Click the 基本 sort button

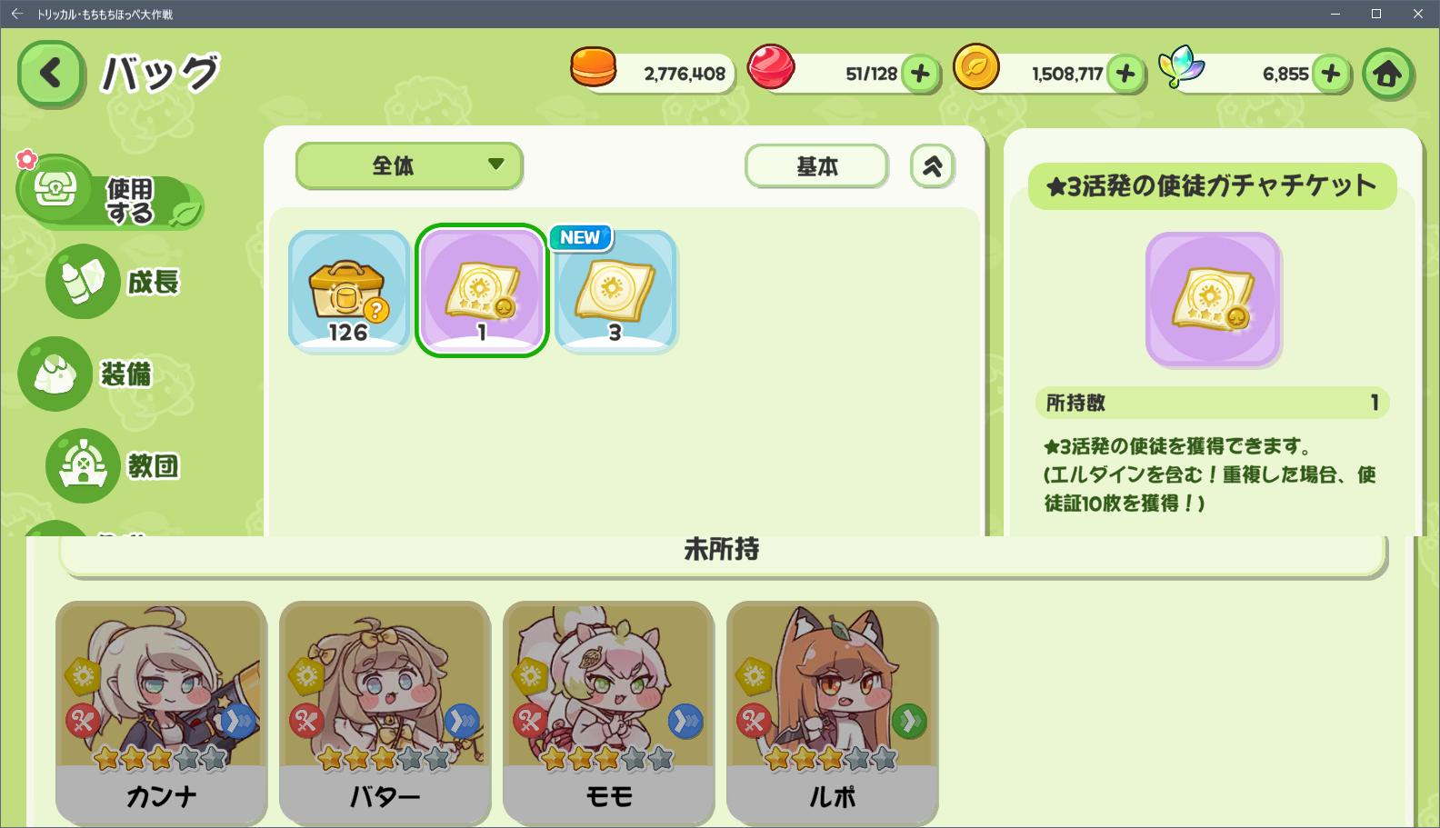816,166
